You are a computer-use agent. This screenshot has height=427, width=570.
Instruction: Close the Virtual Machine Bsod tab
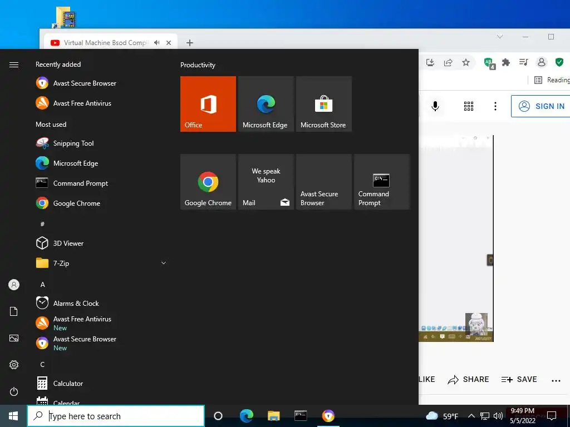[x=169, y=42]
